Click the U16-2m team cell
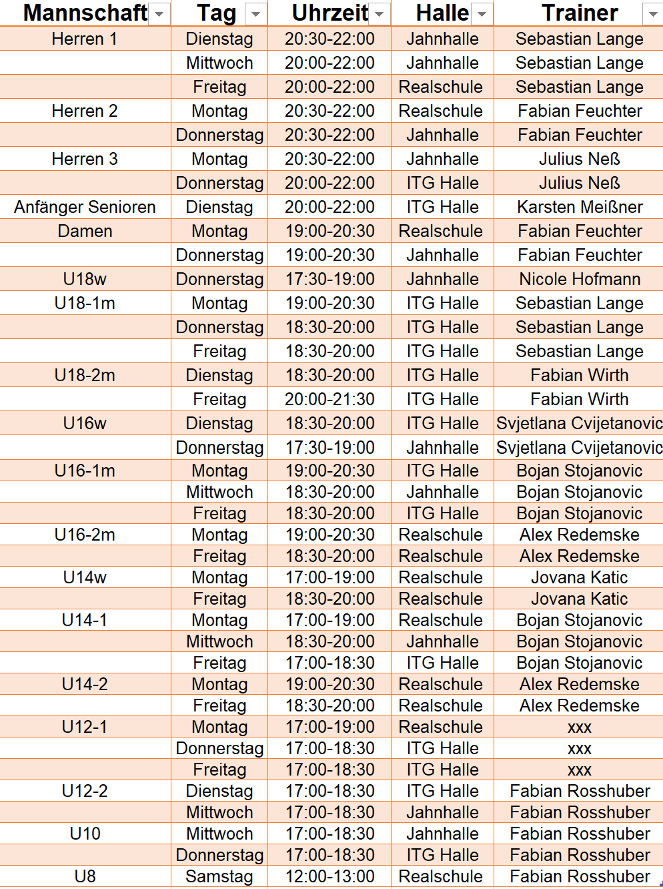Viewport: 663px width, 889px height. tap(85, 535)
